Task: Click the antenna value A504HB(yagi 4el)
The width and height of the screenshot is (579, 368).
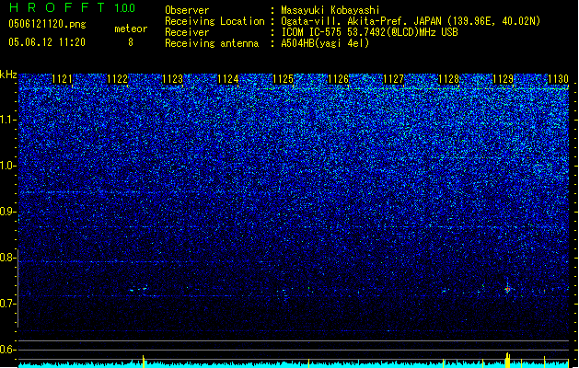Action: point(325,43)
